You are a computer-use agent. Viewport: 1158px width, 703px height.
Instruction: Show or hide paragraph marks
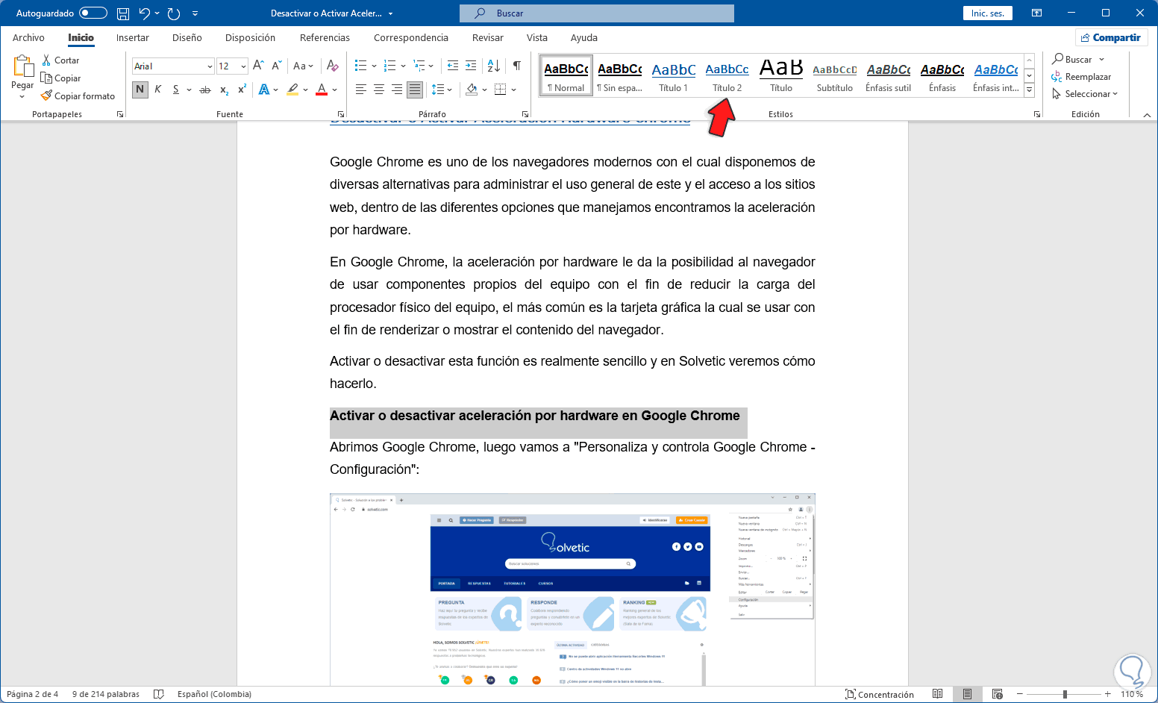517,66
